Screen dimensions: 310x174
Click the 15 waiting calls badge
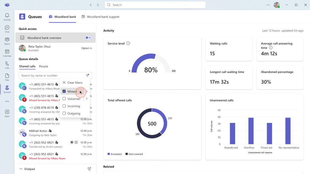pos(88,38)
